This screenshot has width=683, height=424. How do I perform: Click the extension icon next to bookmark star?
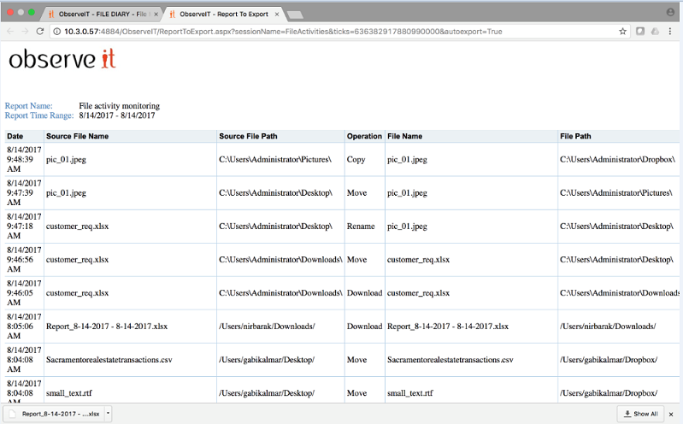[x=639, y=31]
